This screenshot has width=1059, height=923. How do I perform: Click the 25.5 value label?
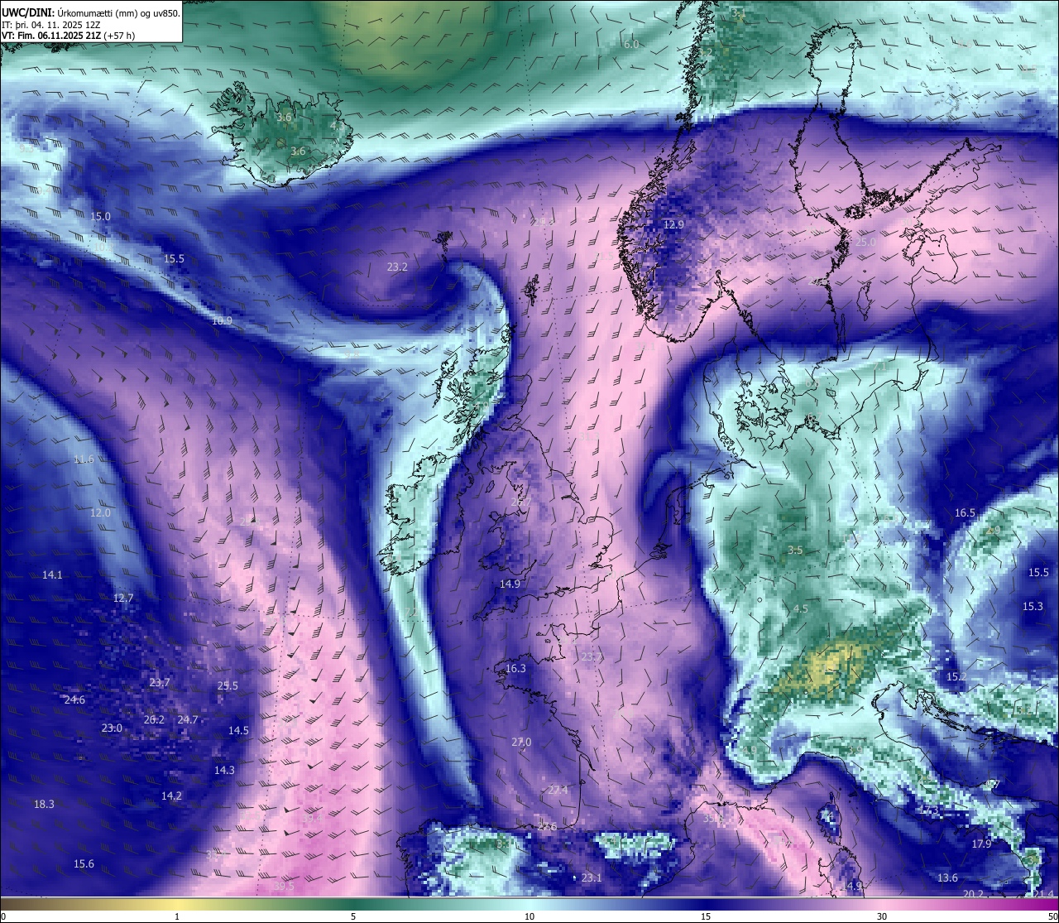point(228,685)
